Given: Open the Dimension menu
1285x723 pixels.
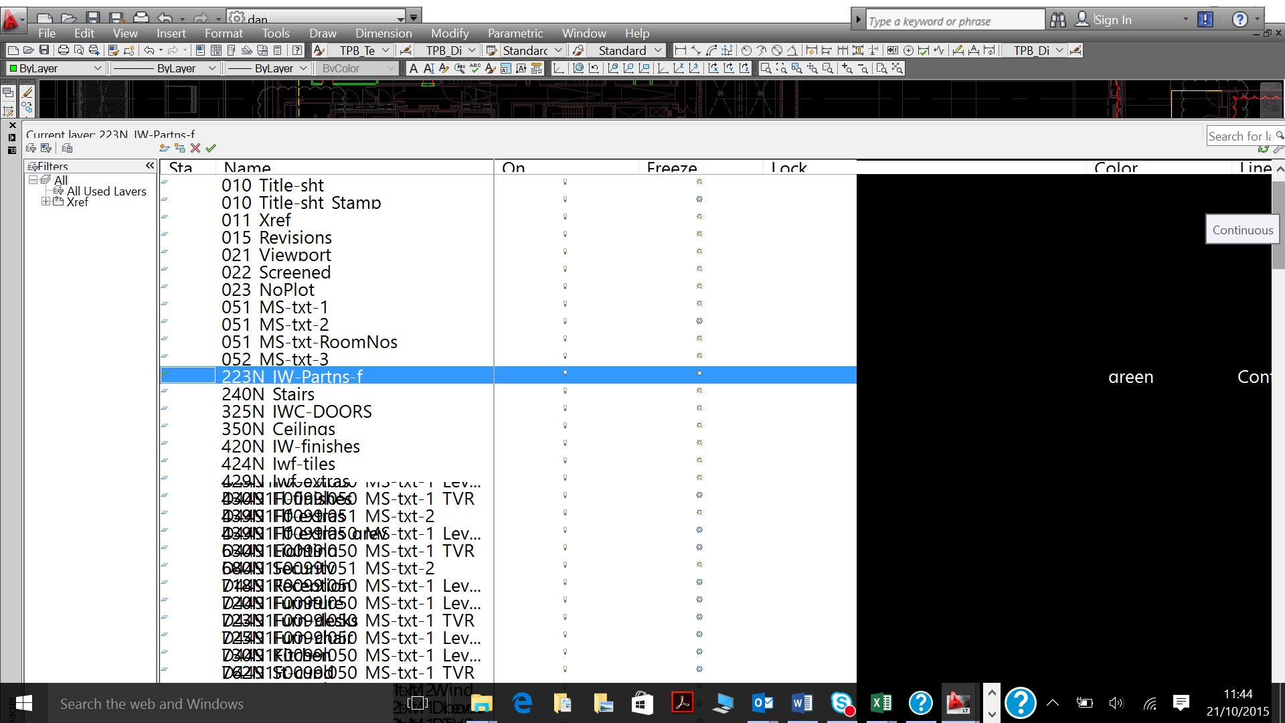Looking at the screenshot, I should 383,33.
